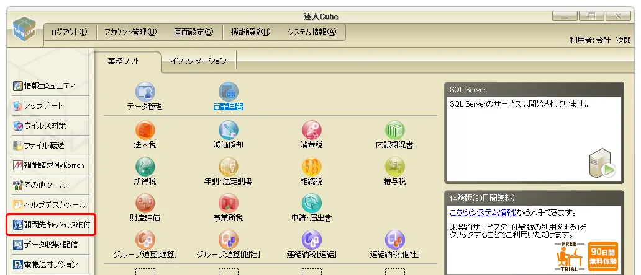Open the データ管理 icon
The width and height of the screenshot is (641, 275).
(145, 93)
